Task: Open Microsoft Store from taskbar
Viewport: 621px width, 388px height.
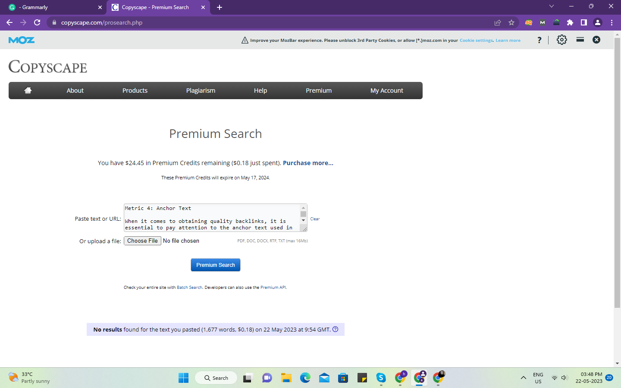Action: (343, 378)
